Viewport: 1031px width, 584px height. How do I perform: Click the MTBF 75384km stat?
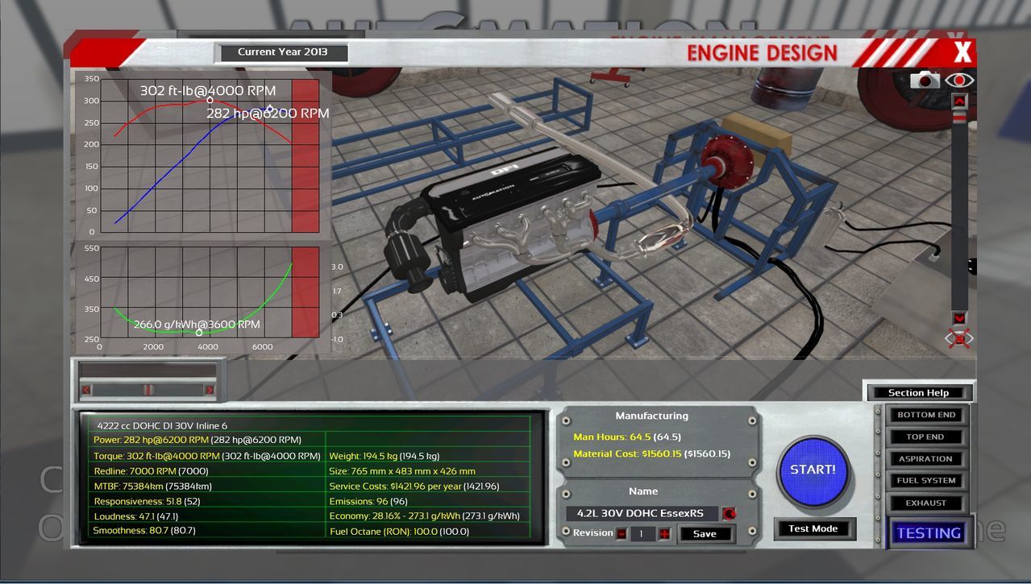152,486
